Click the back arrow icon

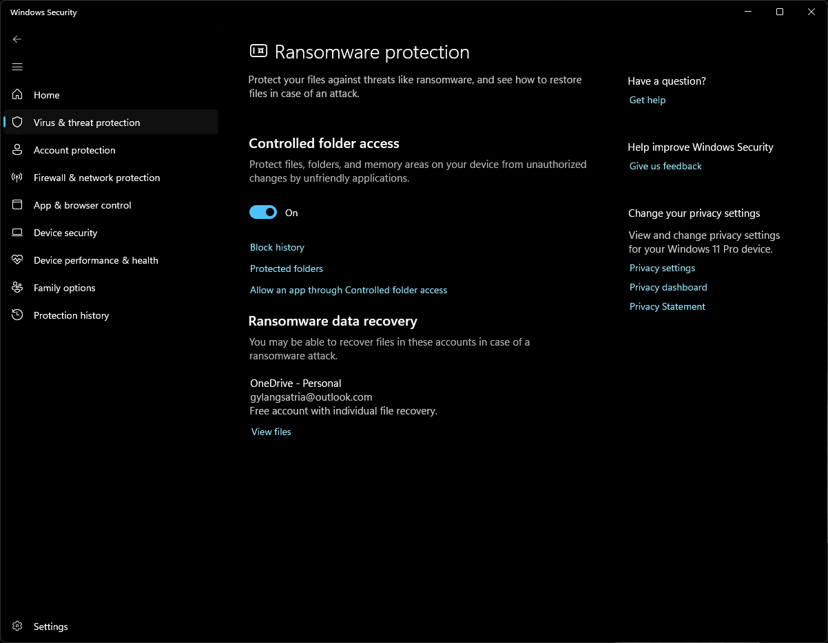click(17, 39)
